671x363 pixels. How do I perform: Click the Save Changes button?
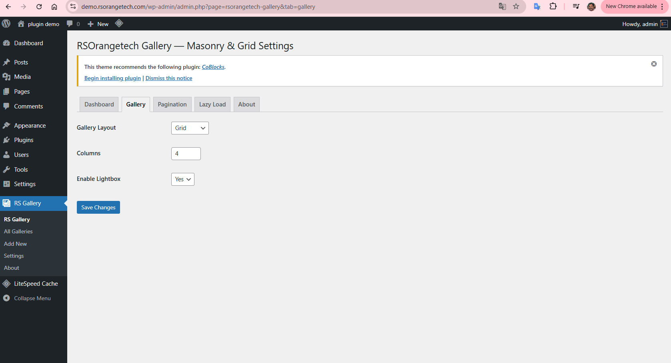98,207
